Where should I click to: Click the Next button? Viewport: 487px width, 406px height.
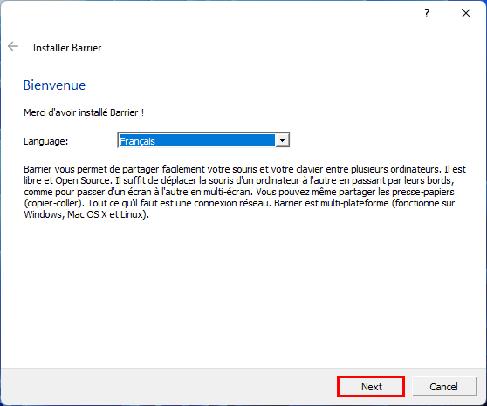[x=371, y=387]
